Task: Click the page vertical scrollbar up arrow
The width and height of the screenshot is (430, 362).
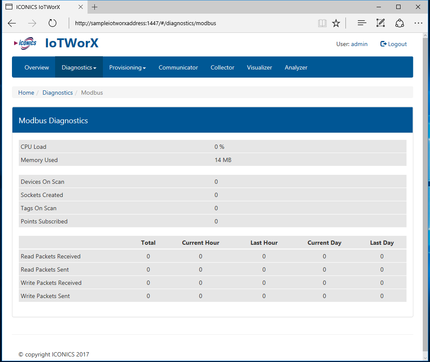Action: point(425,35)
